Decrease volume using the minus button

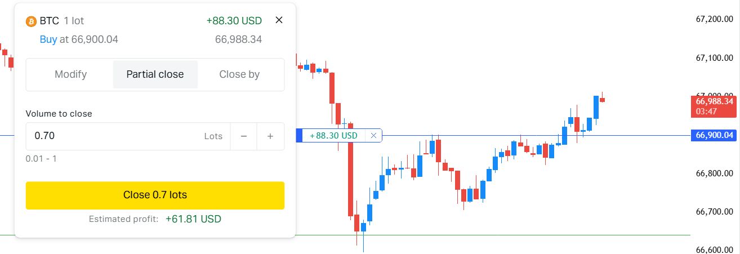(244, 136)
